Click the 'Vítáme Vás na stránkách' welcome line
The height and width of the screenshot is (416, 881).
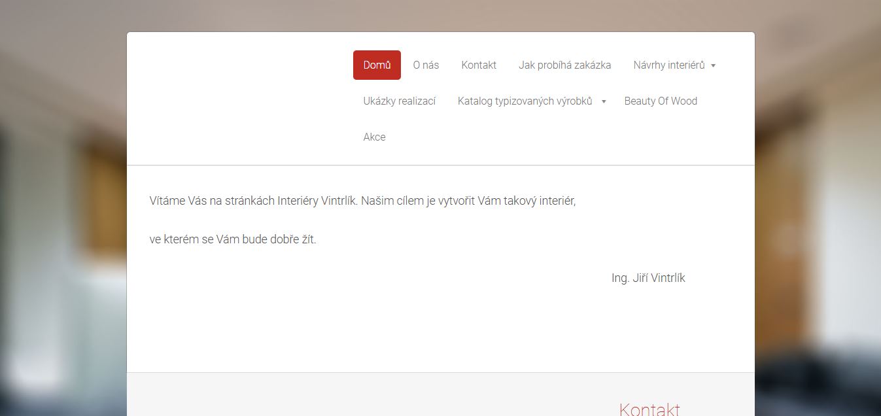click(362, 201)
